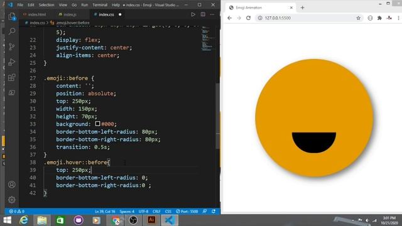Open the Edit menu
Viewport: 402px width, 226px height.
click(31, 5)
